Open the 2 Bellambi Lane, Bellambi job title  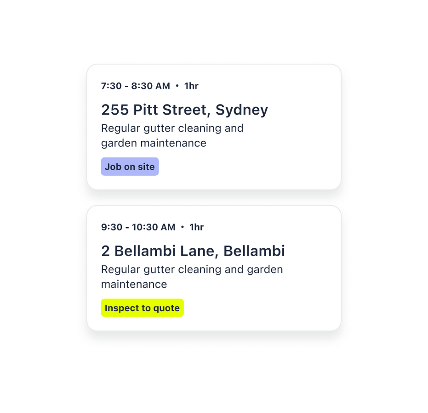[193, 251]
